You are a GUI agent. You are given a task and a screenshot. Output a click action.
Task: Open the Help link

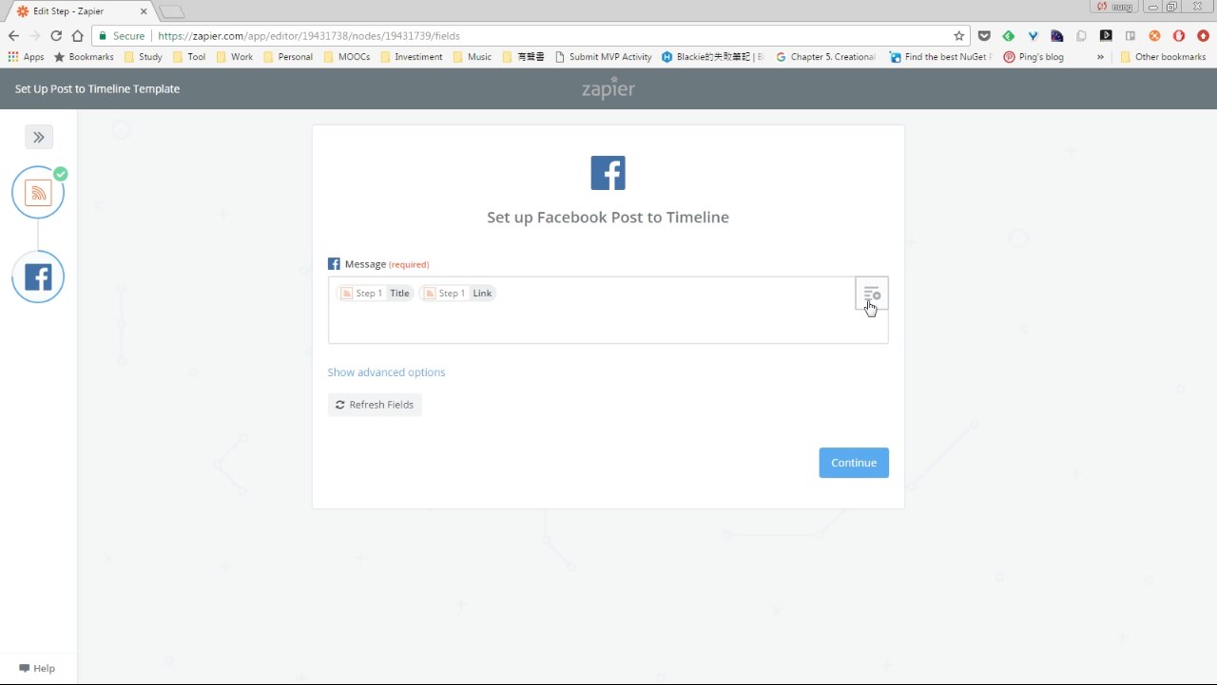point(37,668)
